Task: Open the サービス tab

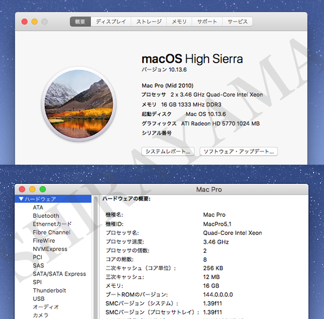Action: (x=237, y=22)
